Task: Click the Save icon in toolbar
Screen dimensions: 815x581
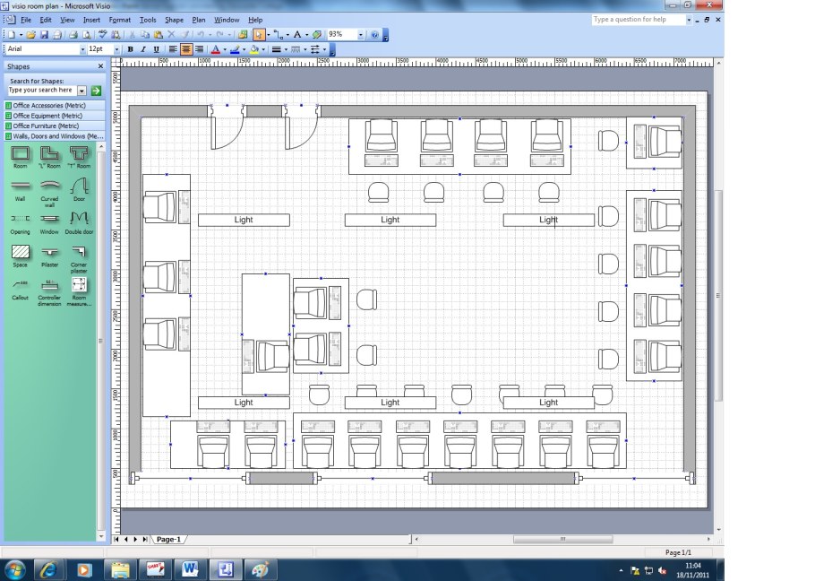Action: pos(44,35)
